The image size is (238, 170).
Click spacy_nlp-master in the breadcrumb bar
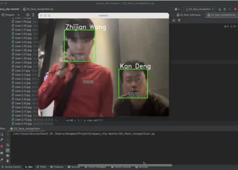coord(10,9)
